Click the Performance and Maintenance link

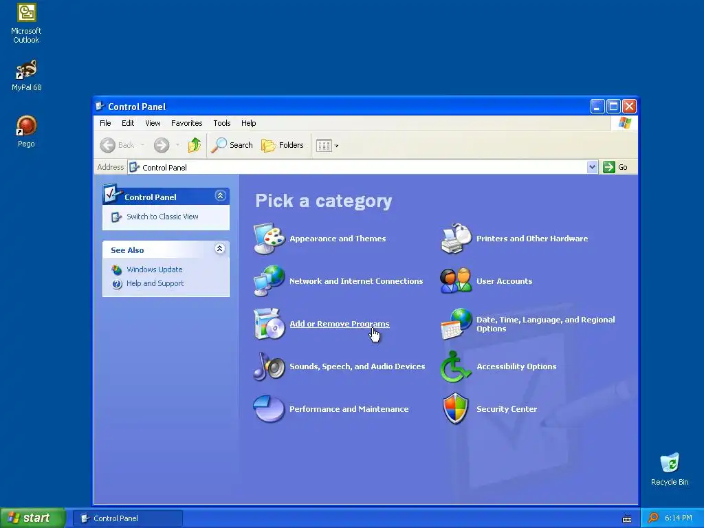(349, 409)
